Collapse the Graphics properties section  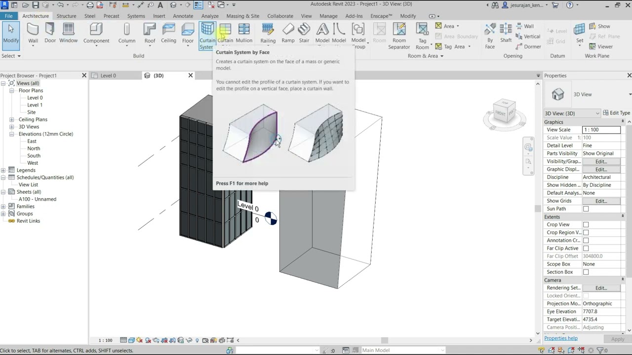point(622,122)
